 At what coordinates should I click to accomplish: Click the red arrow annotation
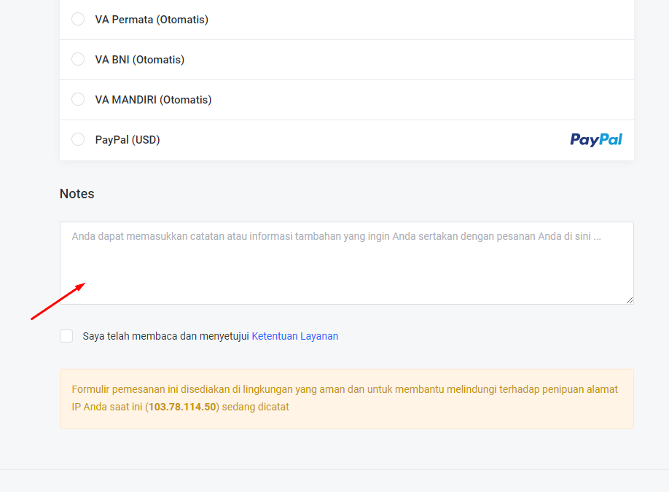click(58, 301)
